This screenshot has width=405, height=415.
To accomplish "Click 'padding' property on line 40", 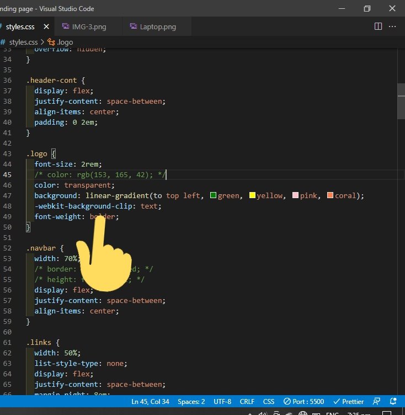I will 49,123.
